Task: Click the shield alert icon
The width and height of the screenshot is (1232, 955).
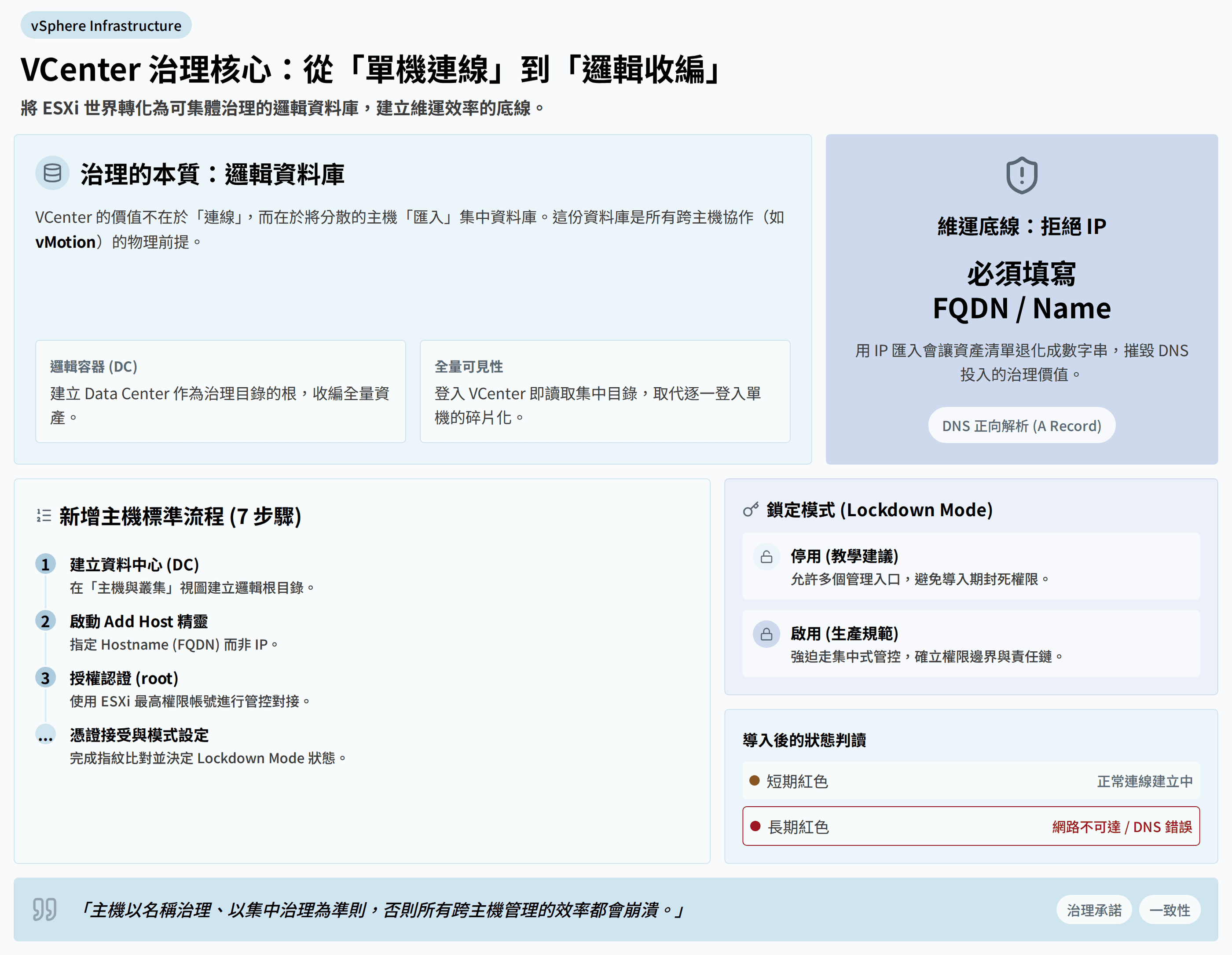Action: click(x=1021, y=176)
